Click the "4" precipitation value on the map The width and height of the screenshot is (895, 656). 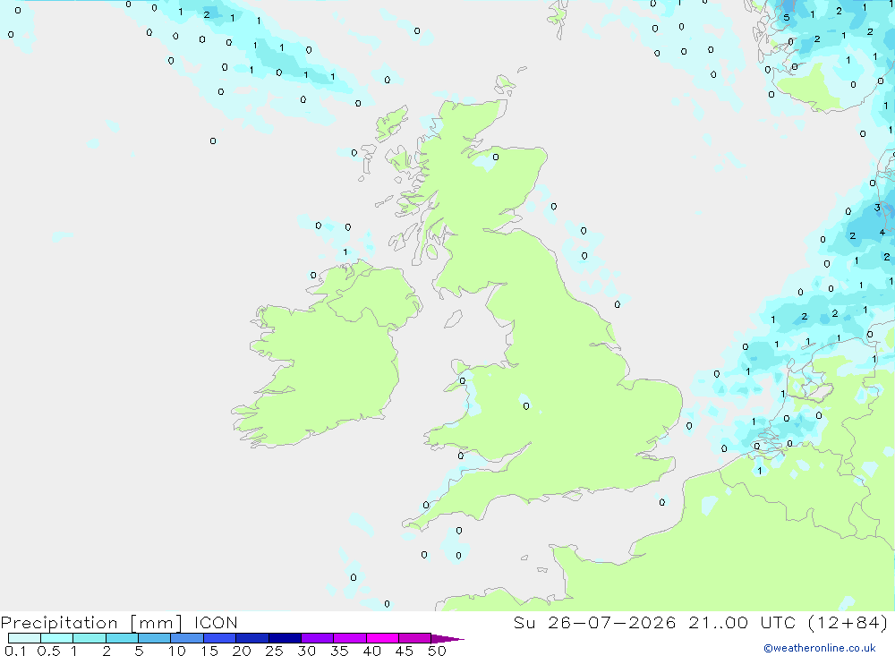[x=882, y=233]
